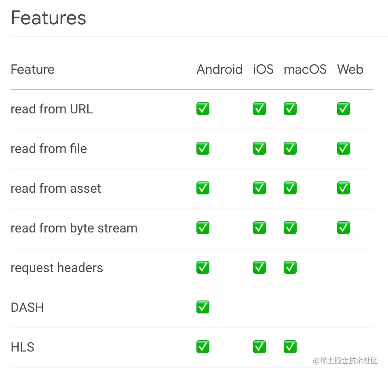Click Android checkmark in DASH row
This screenshot has width=388, height=375.
pos(202,307)
